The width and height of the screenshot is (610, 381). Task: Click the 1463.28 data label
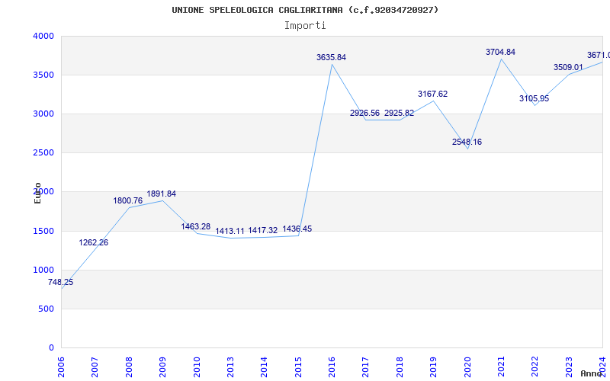click(196, 226)
